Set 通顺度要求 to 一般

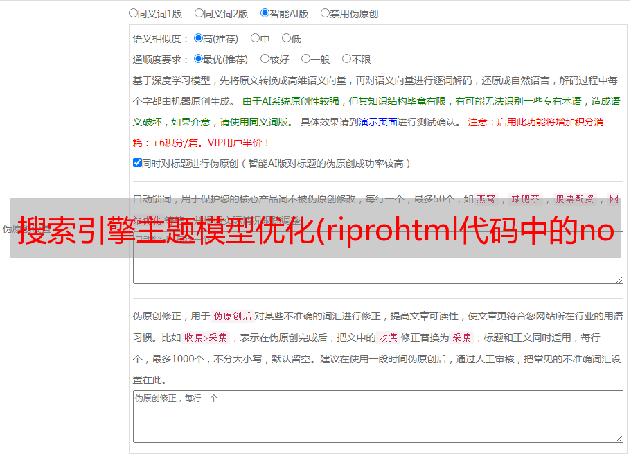tap(306, 59)
